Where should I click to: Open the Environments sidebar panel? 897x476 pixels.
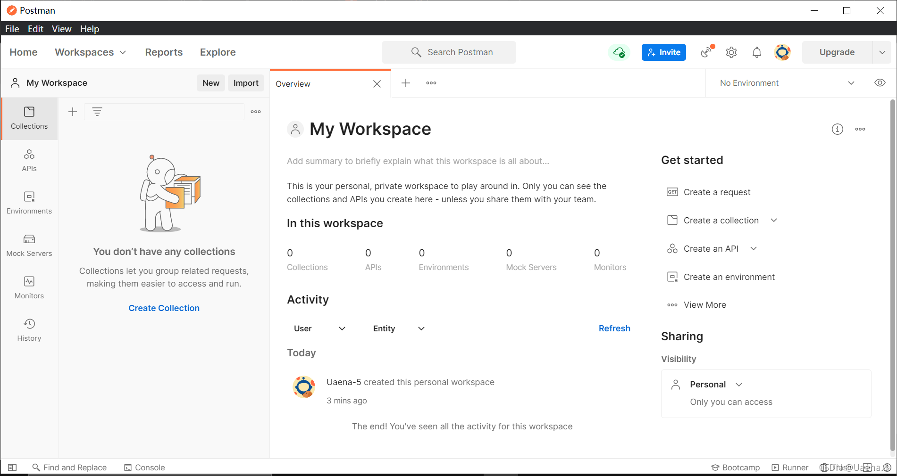29,203
